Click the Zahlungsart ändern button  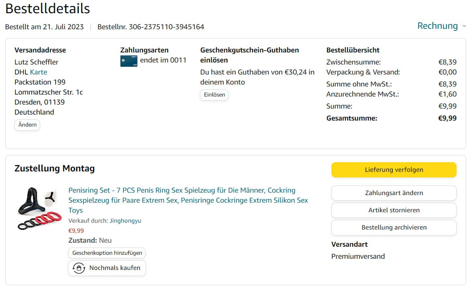pyautogui.click(x=394, y=193)
